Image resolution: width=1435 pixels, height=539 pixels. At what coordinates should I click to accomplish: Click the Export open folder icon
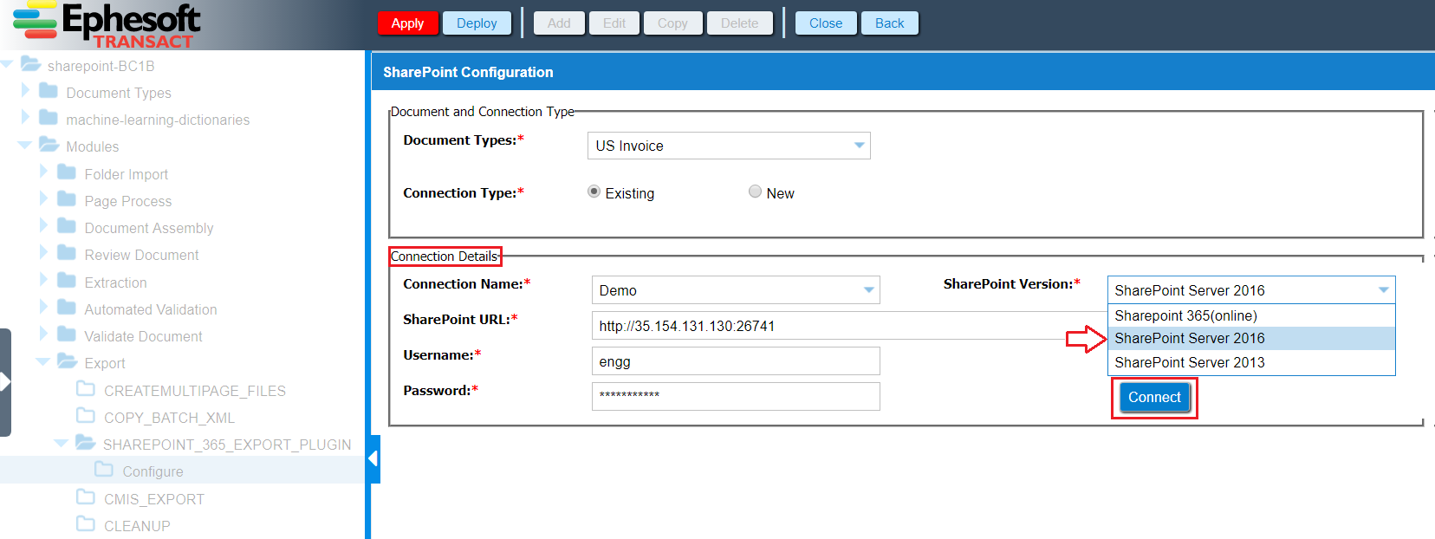(68, 361)
